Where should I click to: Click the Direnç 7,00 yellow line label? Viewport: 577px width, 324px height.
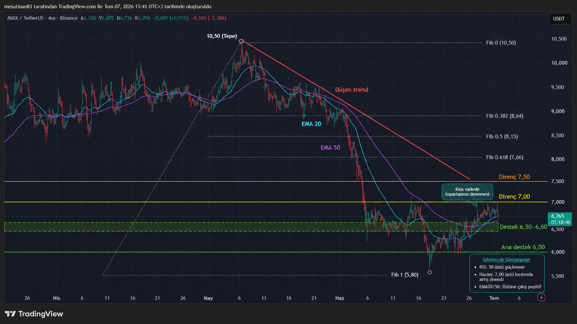pyautogui.click(x=514, y=196)
